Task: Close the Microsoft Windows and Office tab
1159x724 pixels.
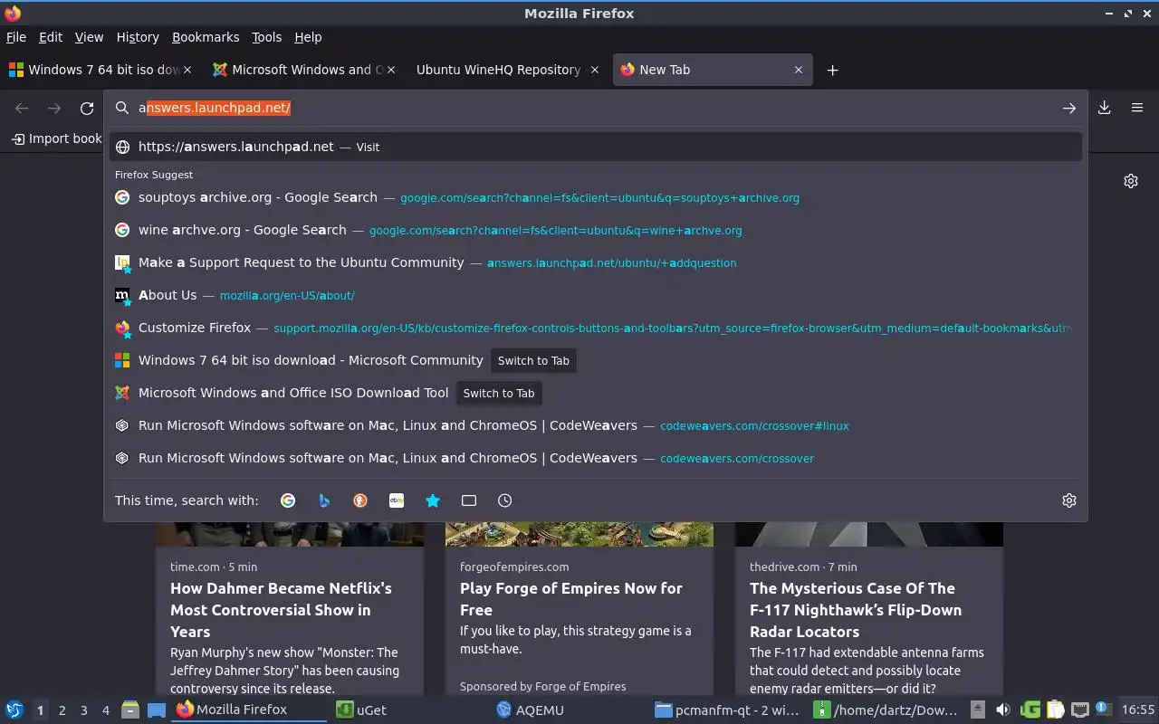Action: click(391, 70)
